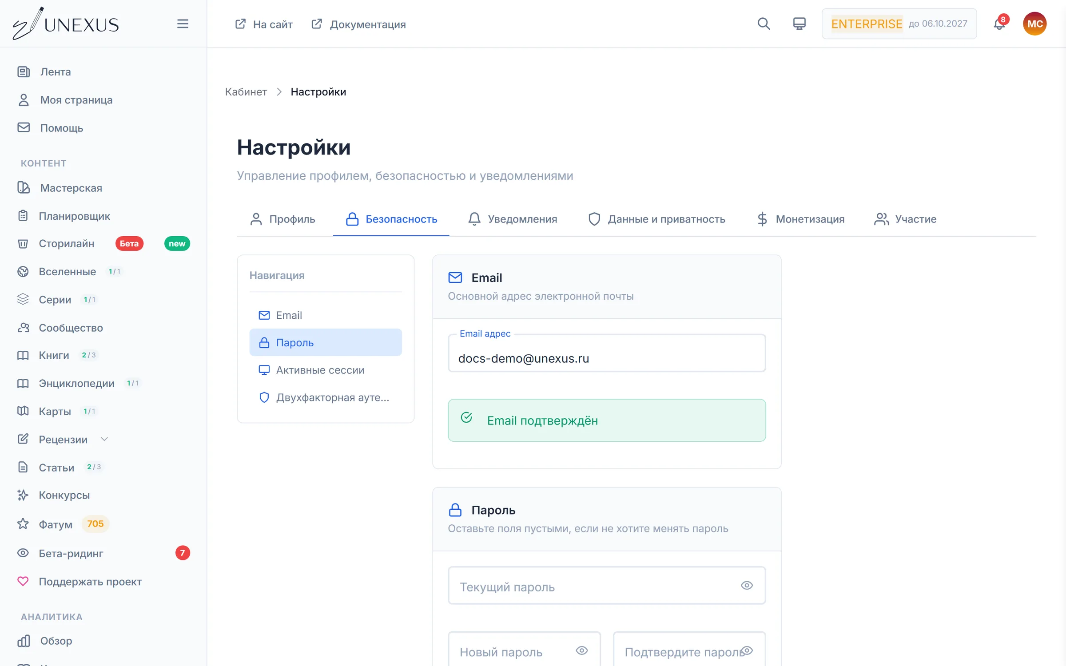1066x666 pixels.
Task: Open the Участие tab
Action: click(x=905, y=219)
